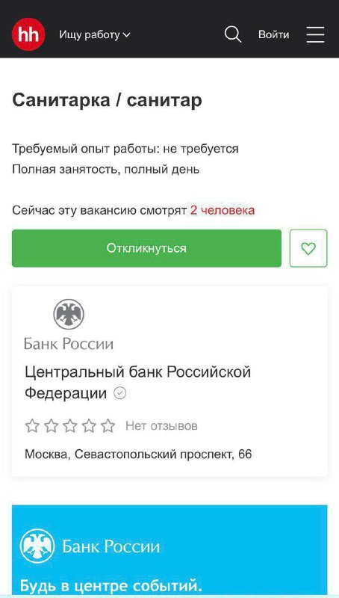Open Центральный банк Российской Федерации employer page
Image resolution: width=339 pixels, height=598 pixels.
coord(138,382)
